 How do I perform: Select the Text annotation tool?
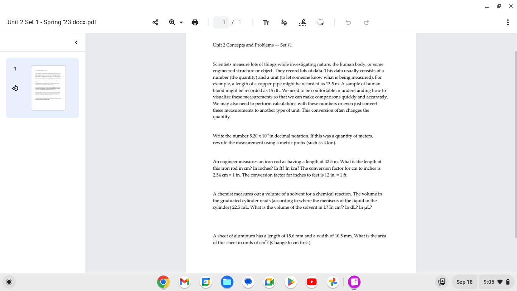[266, 22]
